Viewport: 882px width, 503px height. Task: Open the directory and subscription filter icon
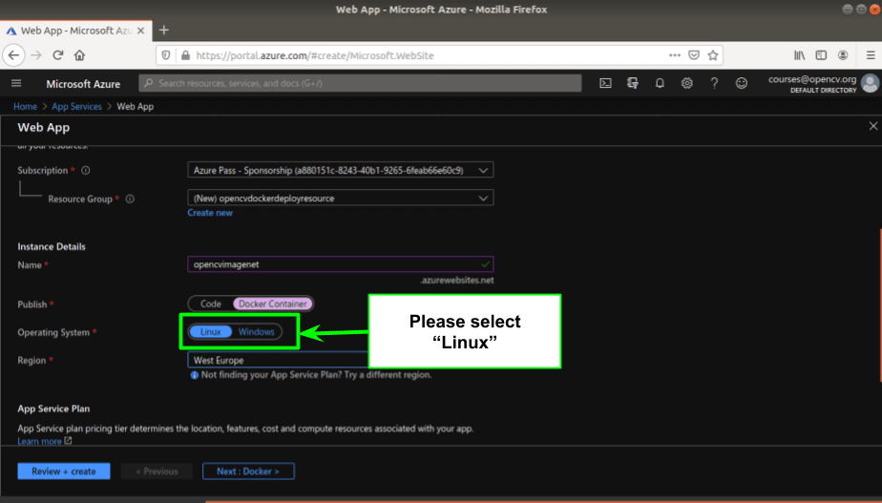(x=632, y=83)
